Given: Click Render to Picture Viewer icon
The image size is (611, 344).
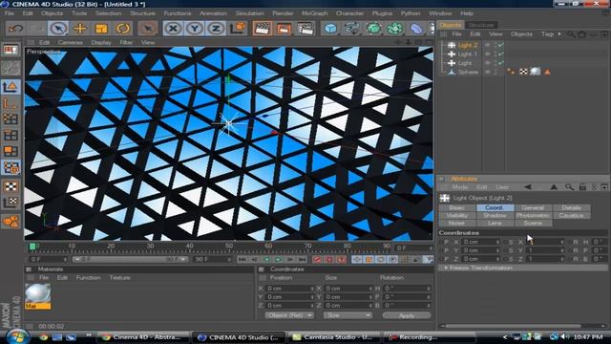Looking at the screenshot, I should [284, 29].
